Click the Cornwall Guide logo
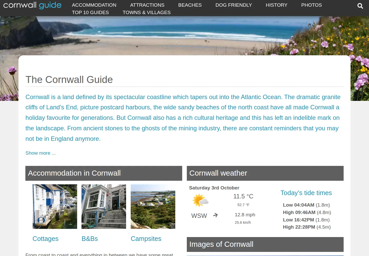Image resolution: width=369 pixels, height=256 pixels. click(x=32, y=6)
